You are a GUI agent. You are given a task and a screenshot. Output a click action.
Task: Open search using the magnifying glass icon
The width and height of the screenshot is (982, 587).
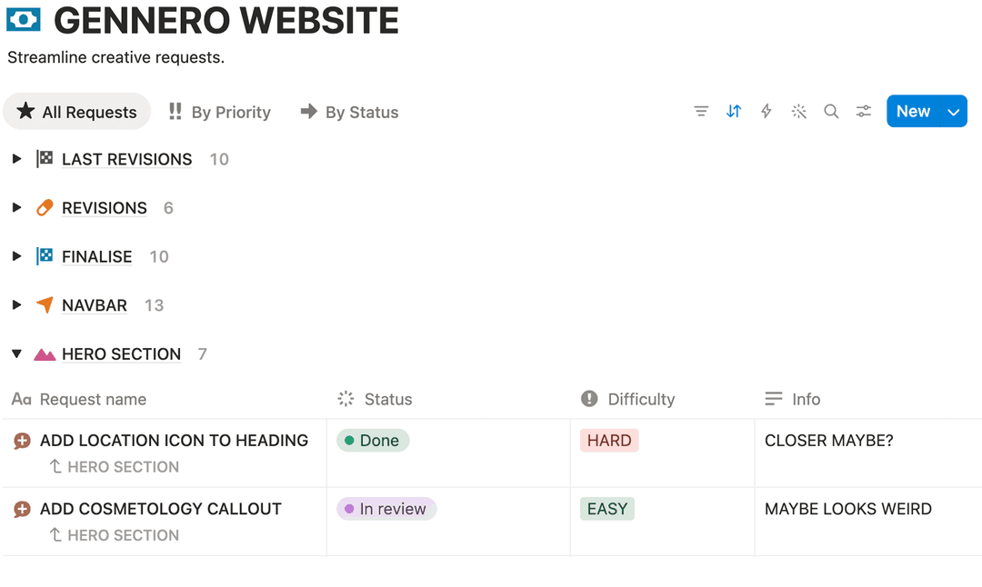point(831,111)
